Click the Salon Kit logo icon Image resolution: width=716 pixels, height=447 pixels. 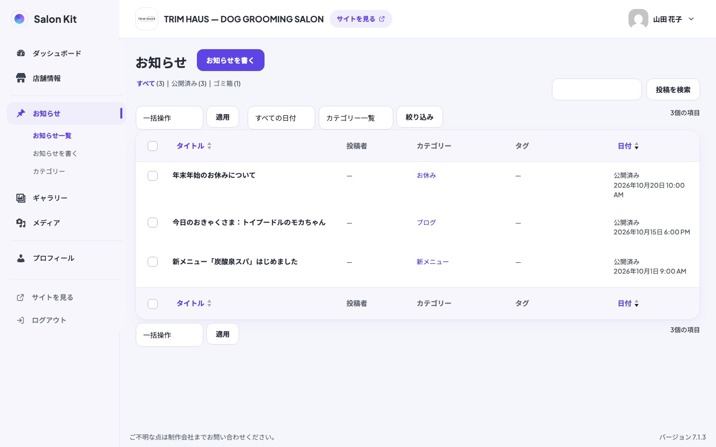(19, 19)
